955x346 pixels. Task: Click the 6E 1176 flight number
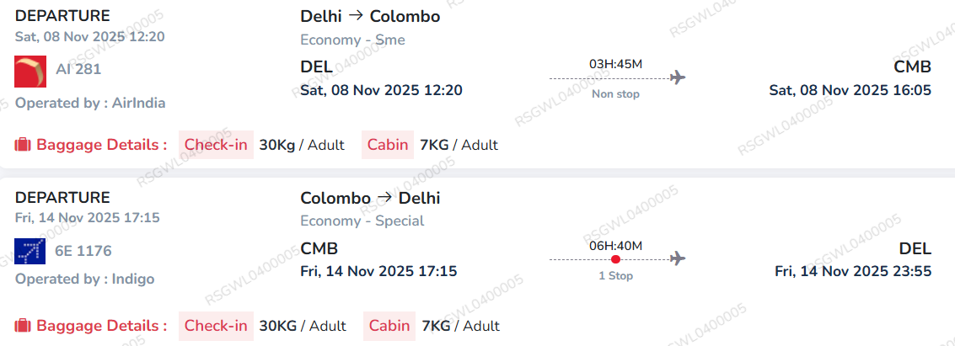click(83, 251)
